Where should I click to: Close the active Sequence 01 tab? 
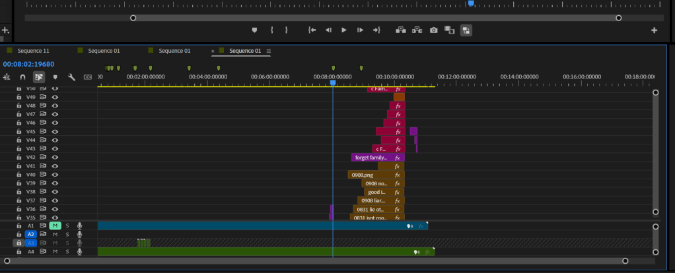(213, 51)
